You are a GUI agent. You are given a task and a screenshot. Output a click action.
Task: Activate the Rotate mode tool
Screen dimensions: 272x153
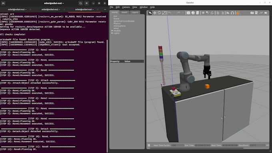(x=159, y=13)
